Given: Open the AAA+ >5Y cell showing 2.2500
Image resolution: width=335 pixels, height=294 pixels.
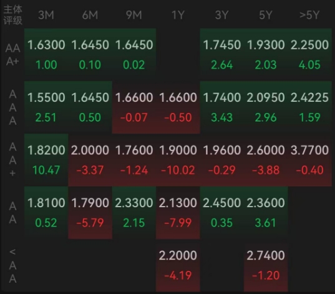Looking at the screenshot, I should point(309,54).
